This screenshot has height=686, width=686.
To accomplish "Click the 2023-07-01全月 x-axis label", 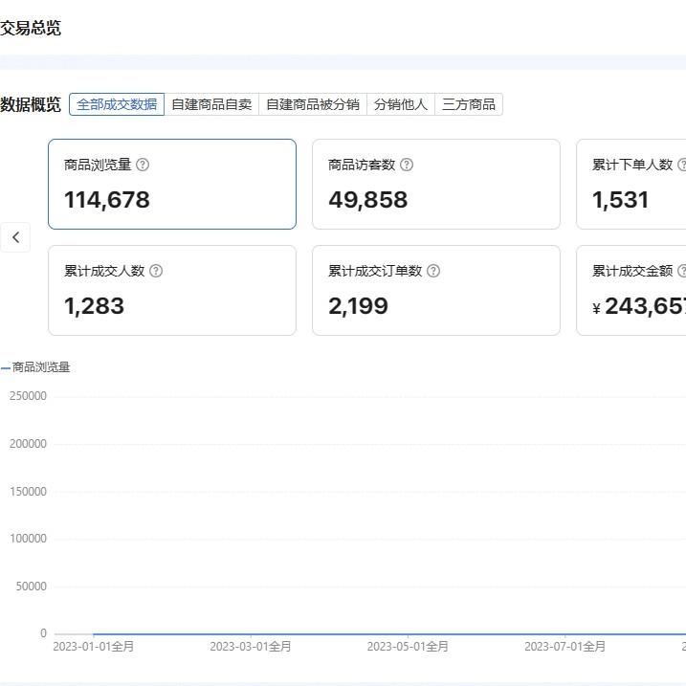I will (x=564, y=647).
